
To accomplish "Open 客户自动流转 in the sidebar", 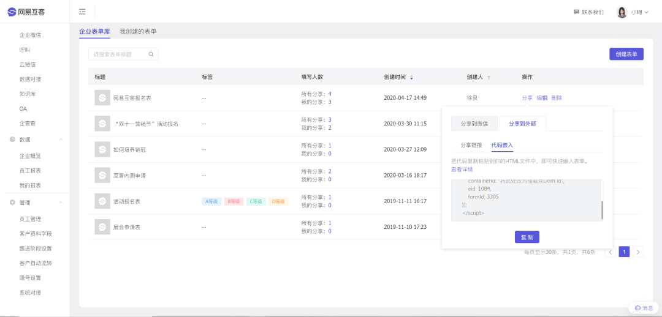I will pyautogui.click(x=36, y=264).
